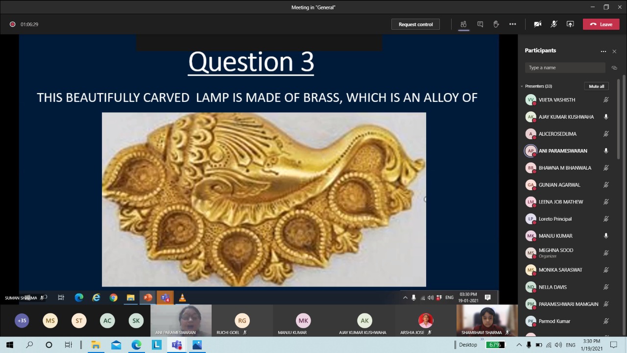Click the Type a name search field
Image resolution: width=627 pixels, height=353 pixels.
pos(564,68)
